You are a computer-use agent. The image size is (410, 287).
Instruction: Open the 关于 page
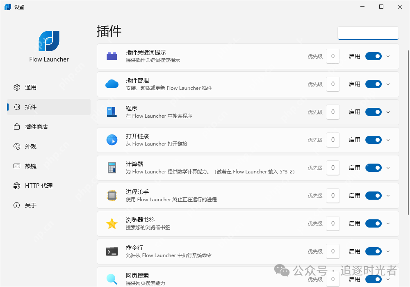(49, 205)
